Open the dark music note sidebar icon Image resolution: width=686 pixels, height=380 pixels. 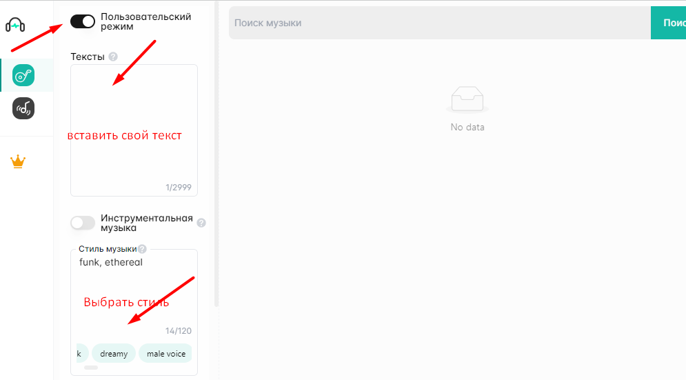click(x=23, y=108)
